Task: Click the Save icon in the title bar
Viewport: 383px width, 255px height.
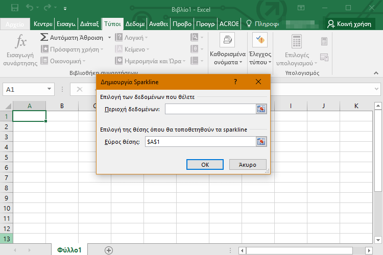Action: click(x=15, y=8)
